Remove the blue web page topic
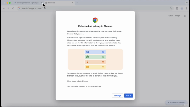This screenshot has height=107, width=190. pos(103,52)
